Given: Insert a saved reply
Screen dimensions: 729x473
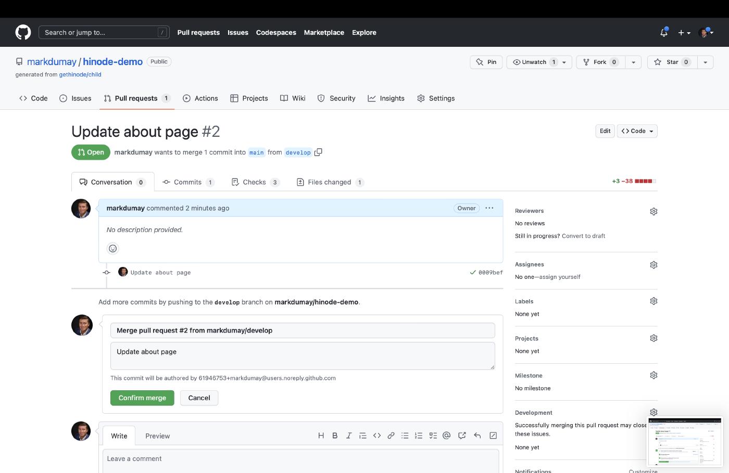Looking at the screenshot, I should click(477, 436).
